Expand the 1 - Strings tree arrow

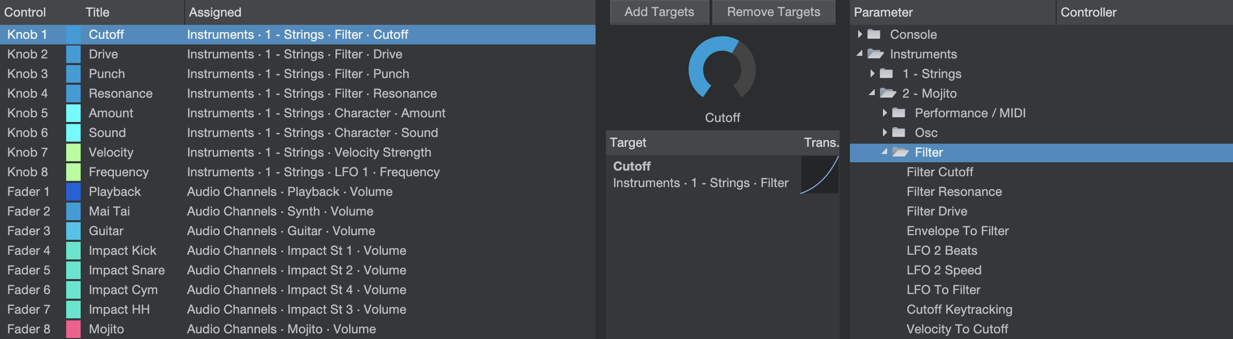coord(872,73)
